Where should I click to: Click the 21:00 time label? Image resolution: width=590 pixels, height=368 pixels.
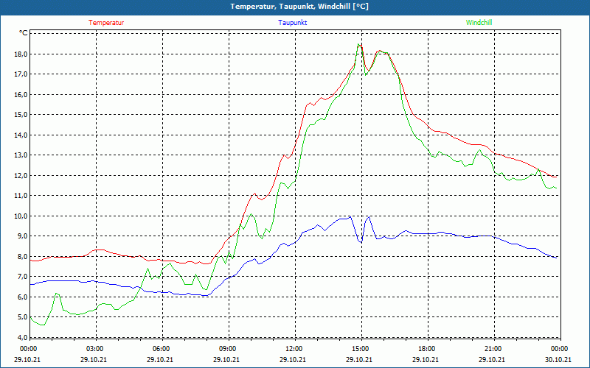click(x=493, y=349)
